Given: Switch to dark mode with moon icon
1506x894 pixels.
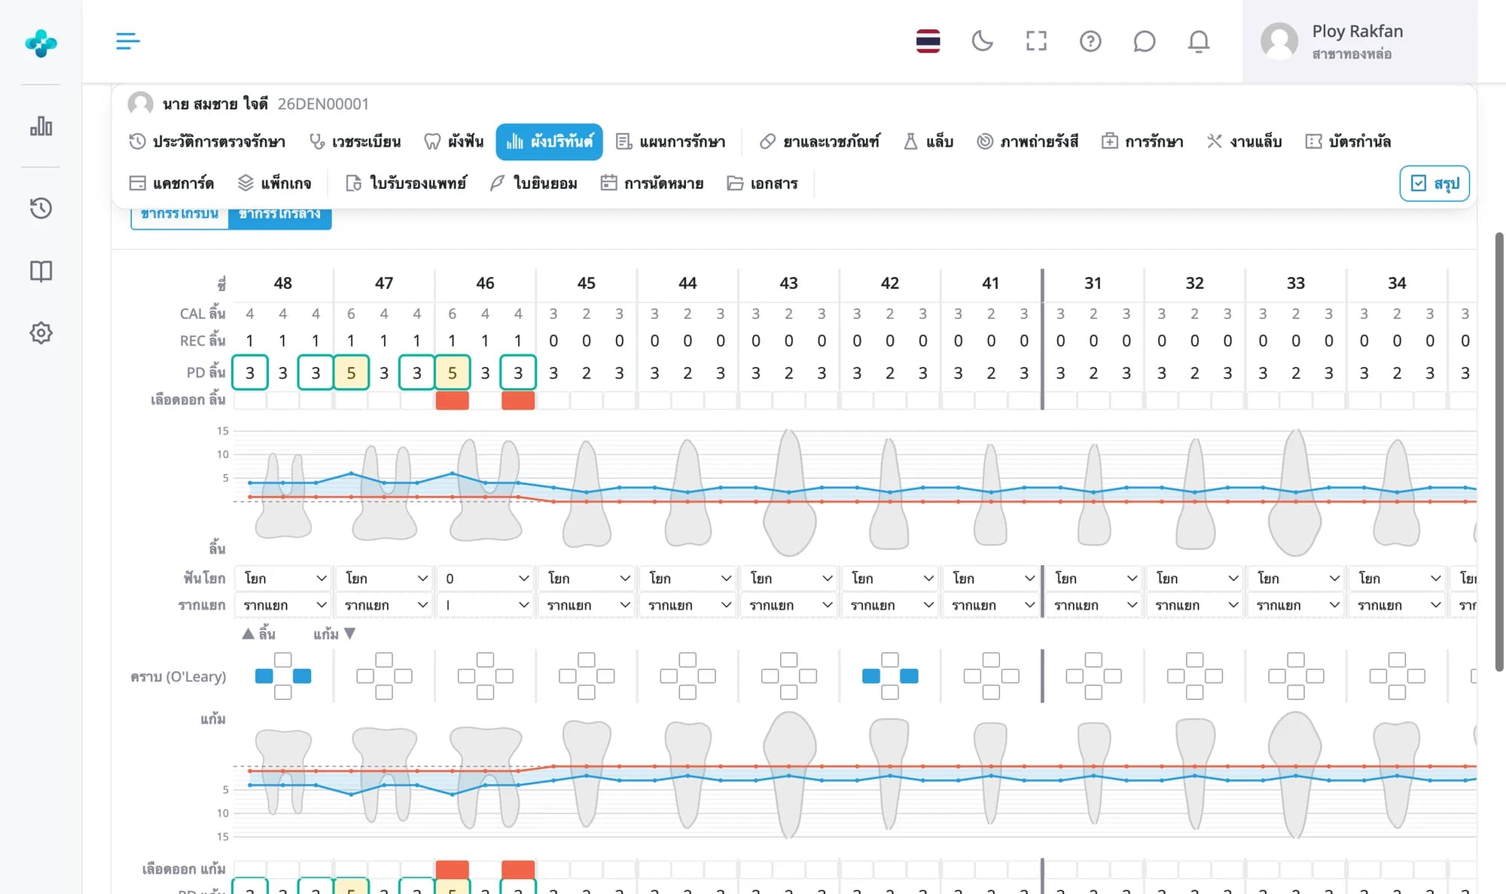Looking at the screenshot, I should pos(982,41).
